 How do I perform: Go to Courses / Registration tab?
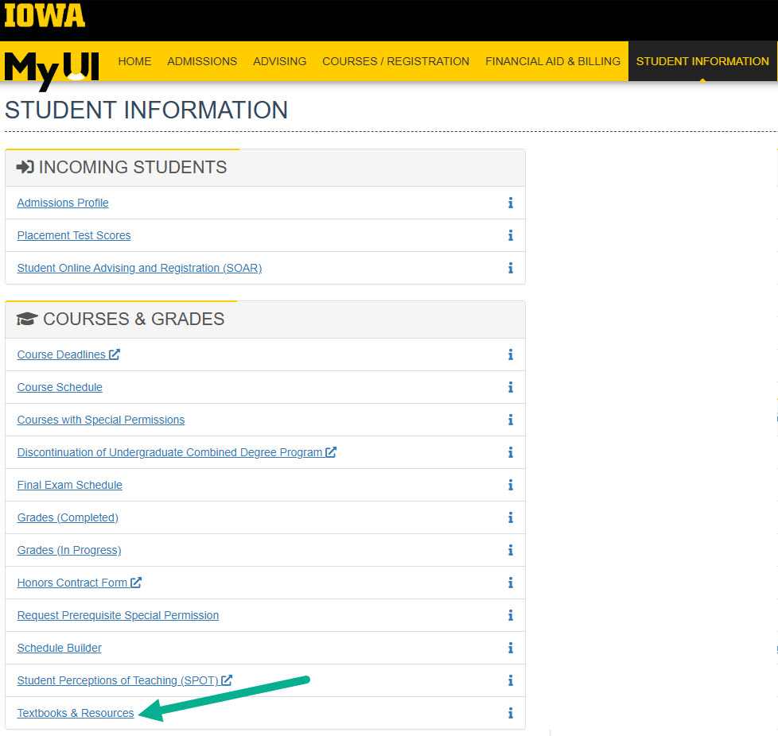tap(395, 61)
